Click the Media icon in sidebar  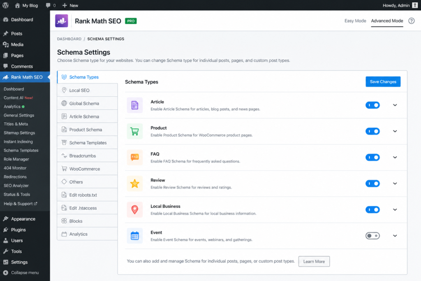[6, 44]
